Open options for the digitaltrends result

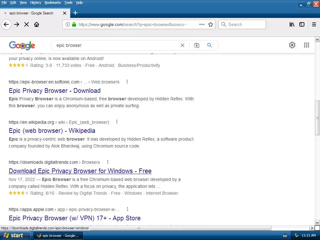pyautogui.click(x=108, y=162)
